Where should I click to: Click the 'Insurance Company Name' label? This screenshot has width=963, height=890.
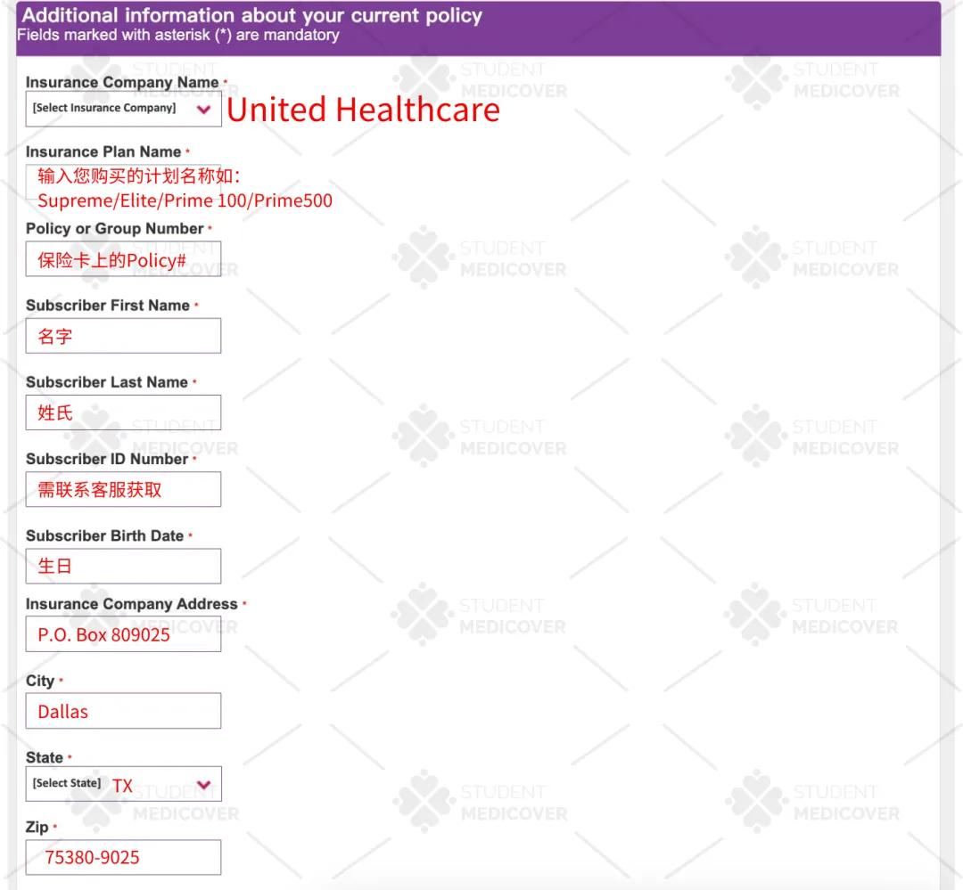[x=122, y=82]
